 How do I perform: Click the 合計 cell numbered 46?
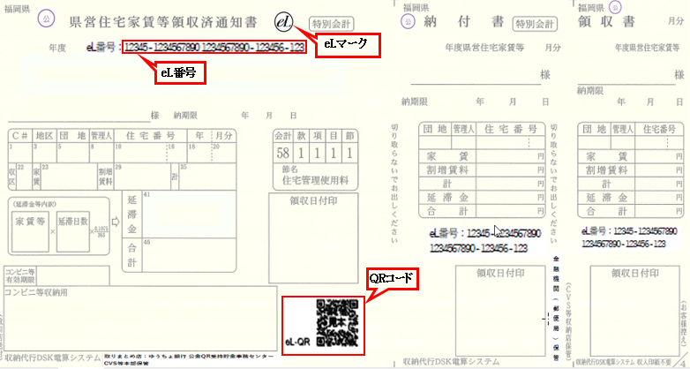click(x=188, y=255)
